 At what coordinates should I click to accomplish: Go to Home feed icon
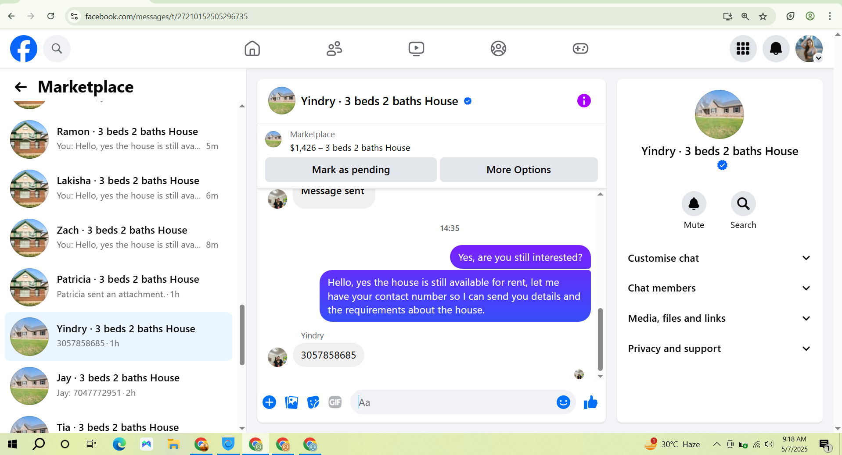coord(252,49)
